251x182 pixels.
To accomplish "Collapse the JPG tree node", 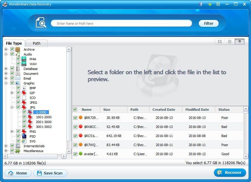I will click(12, 107).
